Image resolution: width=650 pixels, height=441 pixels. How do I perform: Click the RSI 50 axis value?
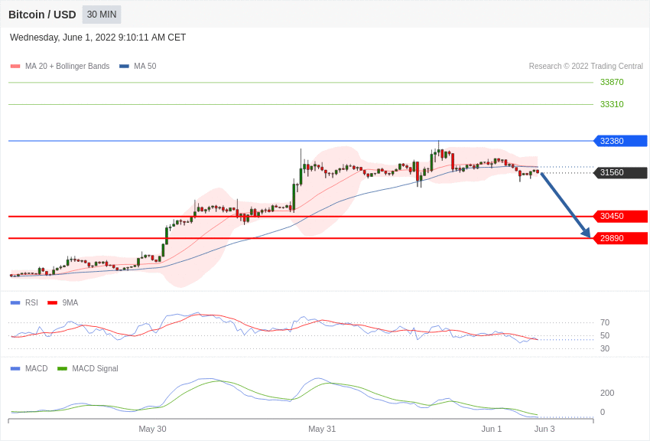pos(605,335)
